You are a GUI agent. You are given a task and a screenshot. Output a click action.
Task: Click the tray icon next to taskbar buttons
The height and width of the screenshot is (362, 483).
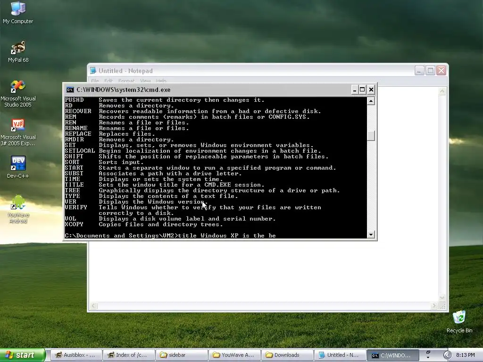(x=428, y=354)
